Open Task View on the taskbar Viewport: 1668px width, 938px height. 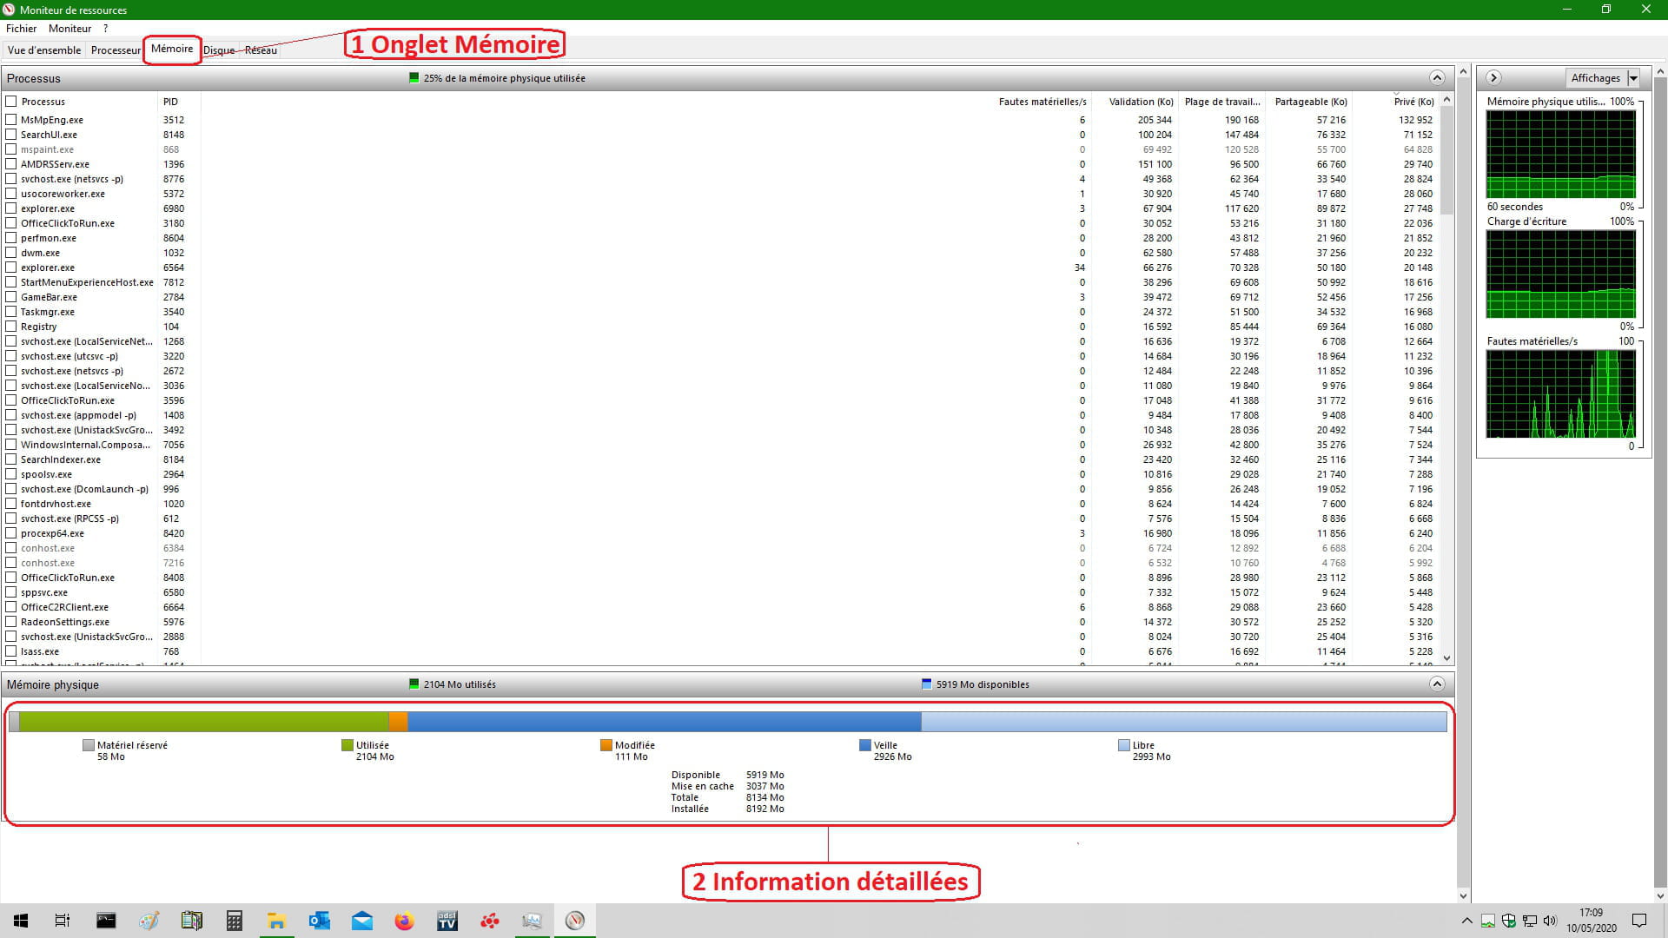(63, 921)
